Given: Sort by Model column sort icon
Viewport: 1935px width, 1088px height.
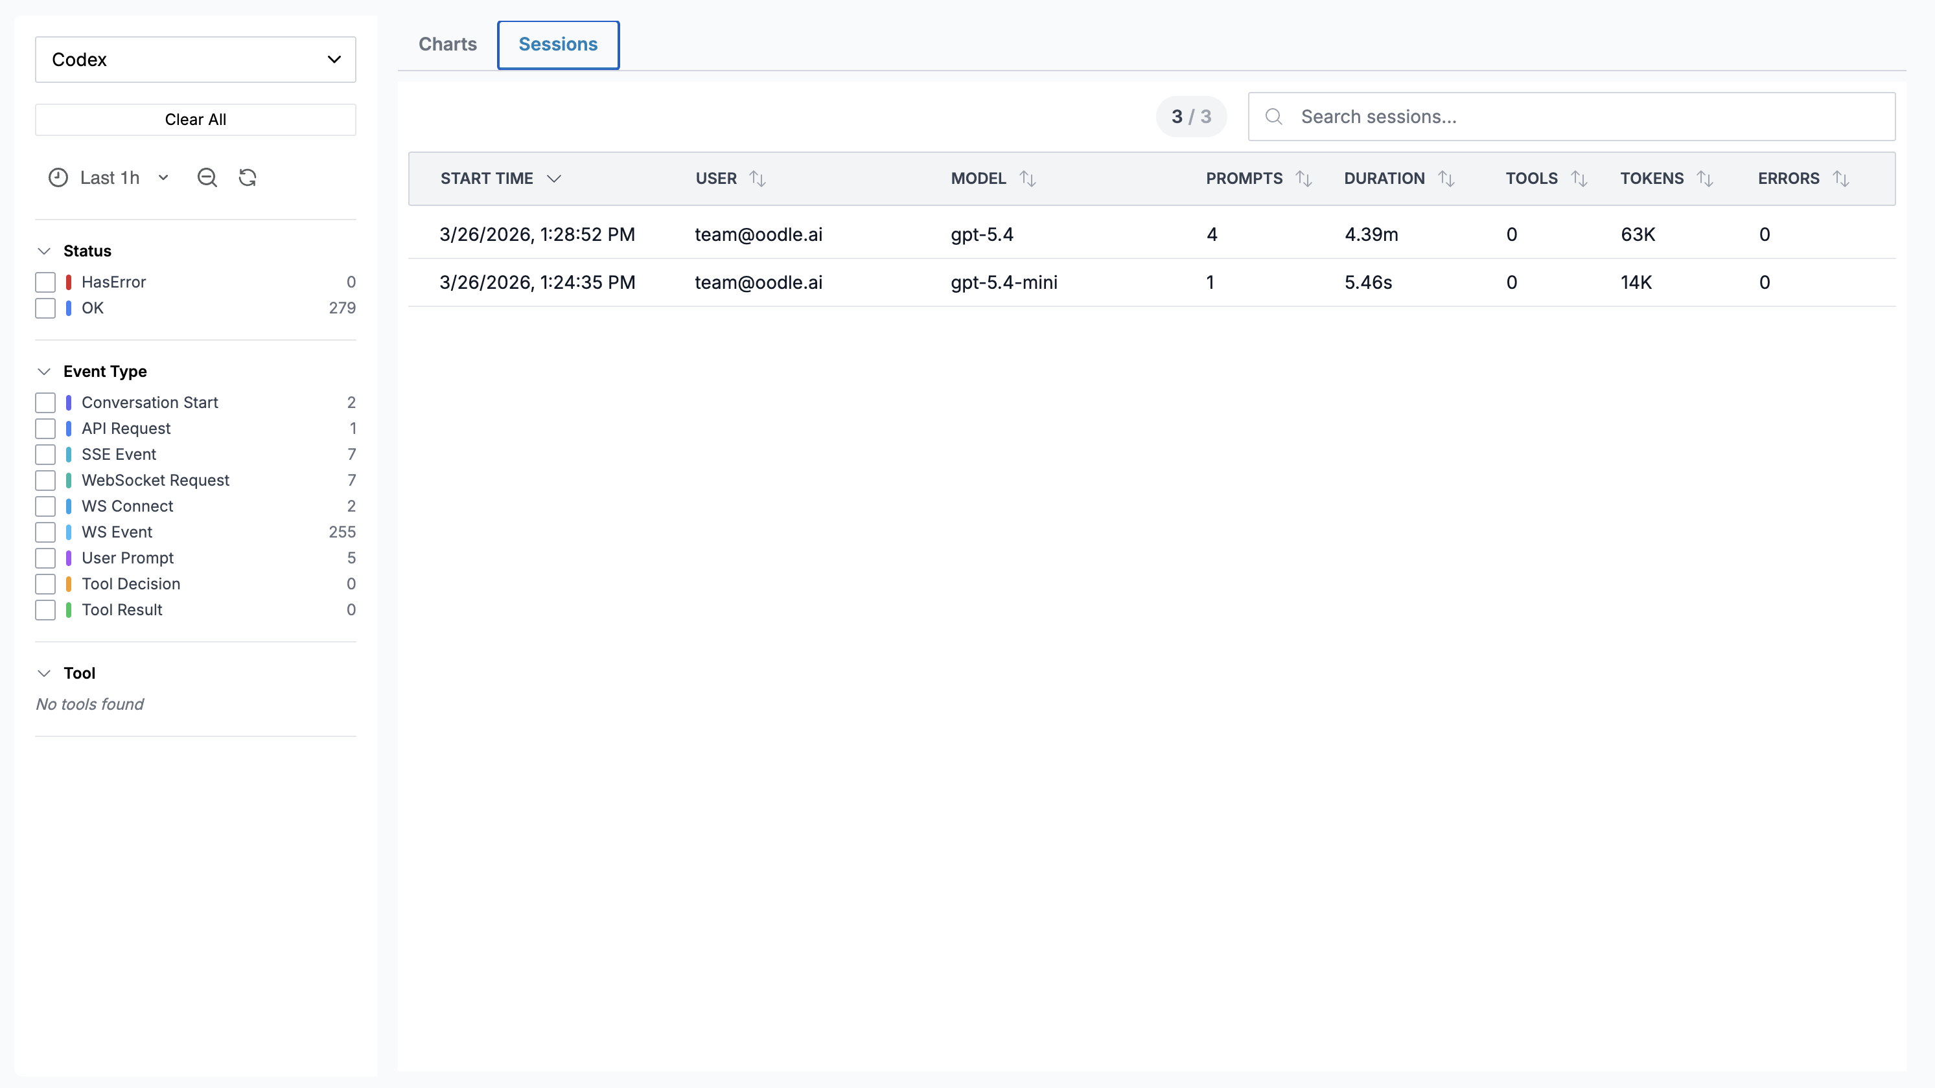Looking at the screenshot, I should click(x=1028, y=179).
